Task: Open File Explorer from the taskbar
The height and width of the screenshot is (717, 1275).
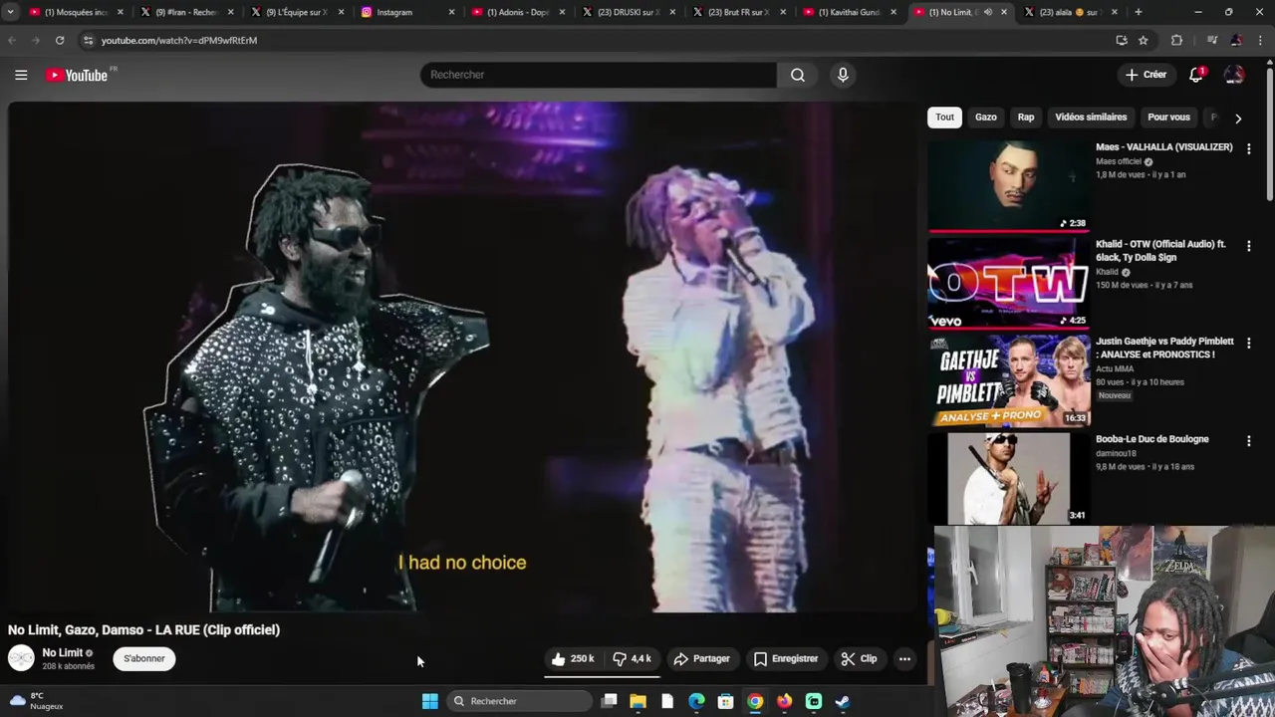Action: point(638,701)
